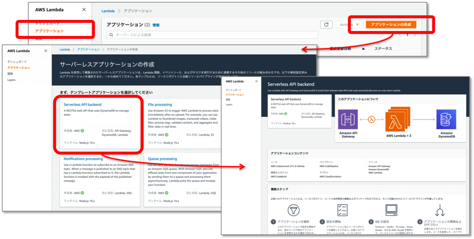This screenshot has height=239, width=474.
Task: Click the verified badge in Serverless API backend template card
Action: 82,131
